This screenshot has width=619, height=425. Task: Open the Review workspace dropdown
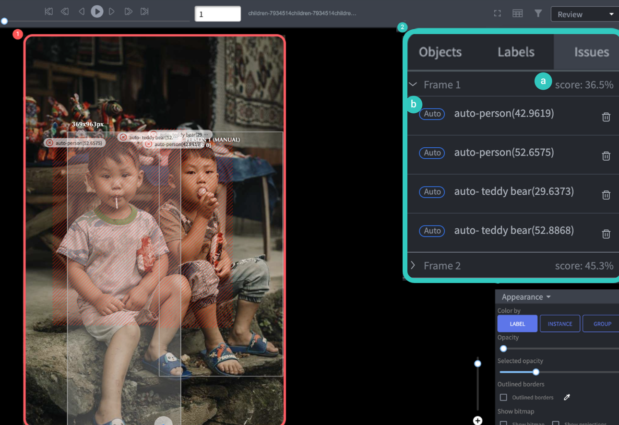[584, 14]
